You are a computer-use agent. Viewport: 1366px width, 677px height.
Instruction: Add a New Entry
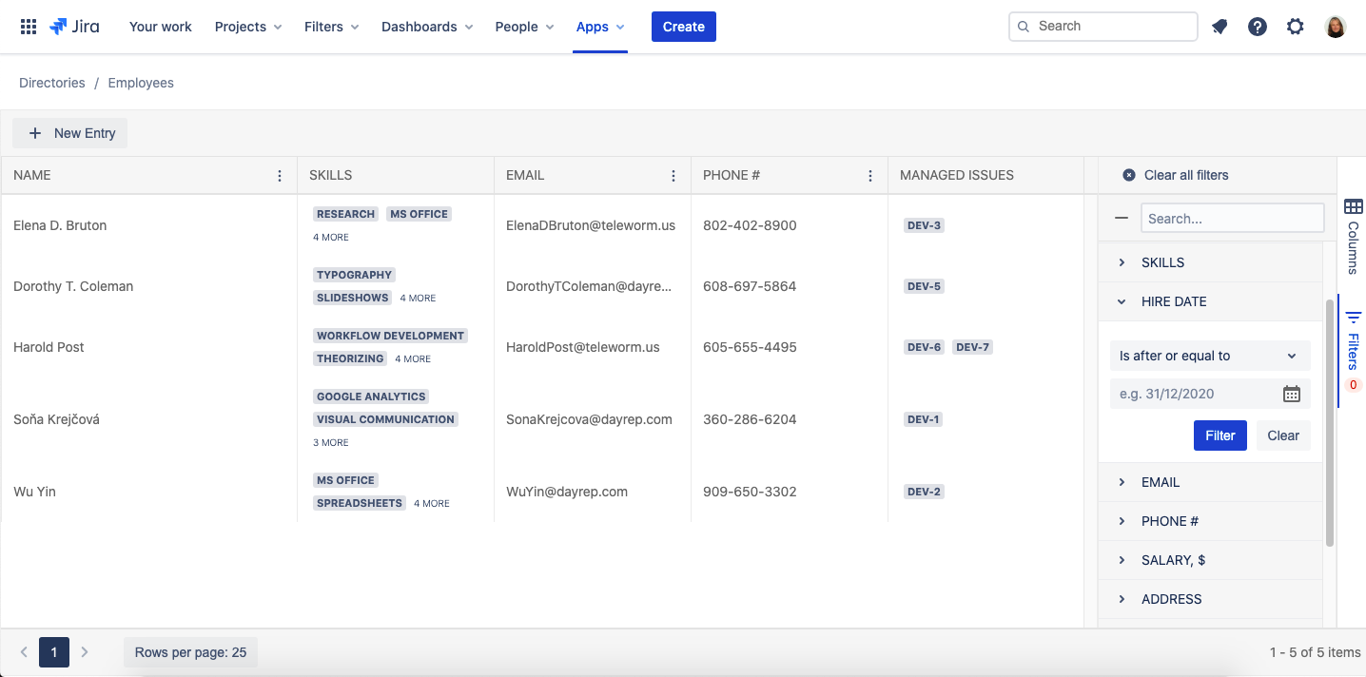70,133
